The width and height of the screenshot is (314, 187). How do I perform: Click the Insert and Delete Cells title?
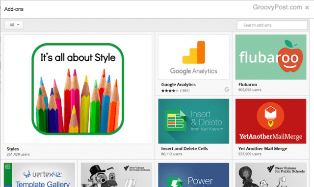184,149
